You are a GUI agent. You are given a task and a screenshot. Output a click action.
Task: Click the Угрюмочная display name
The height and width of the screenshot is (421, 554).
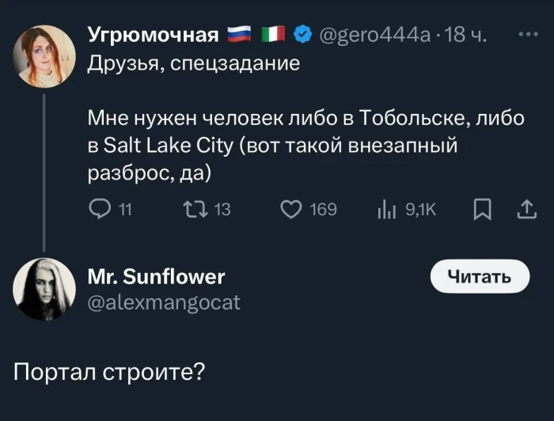(x=154, y=36)
